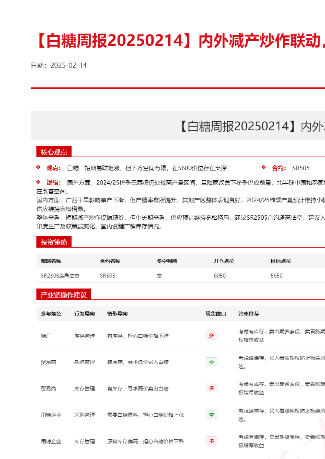This screenshot has width=325, height=459.
Task: Select the 投资策略 section header
Action: point(54,242)
